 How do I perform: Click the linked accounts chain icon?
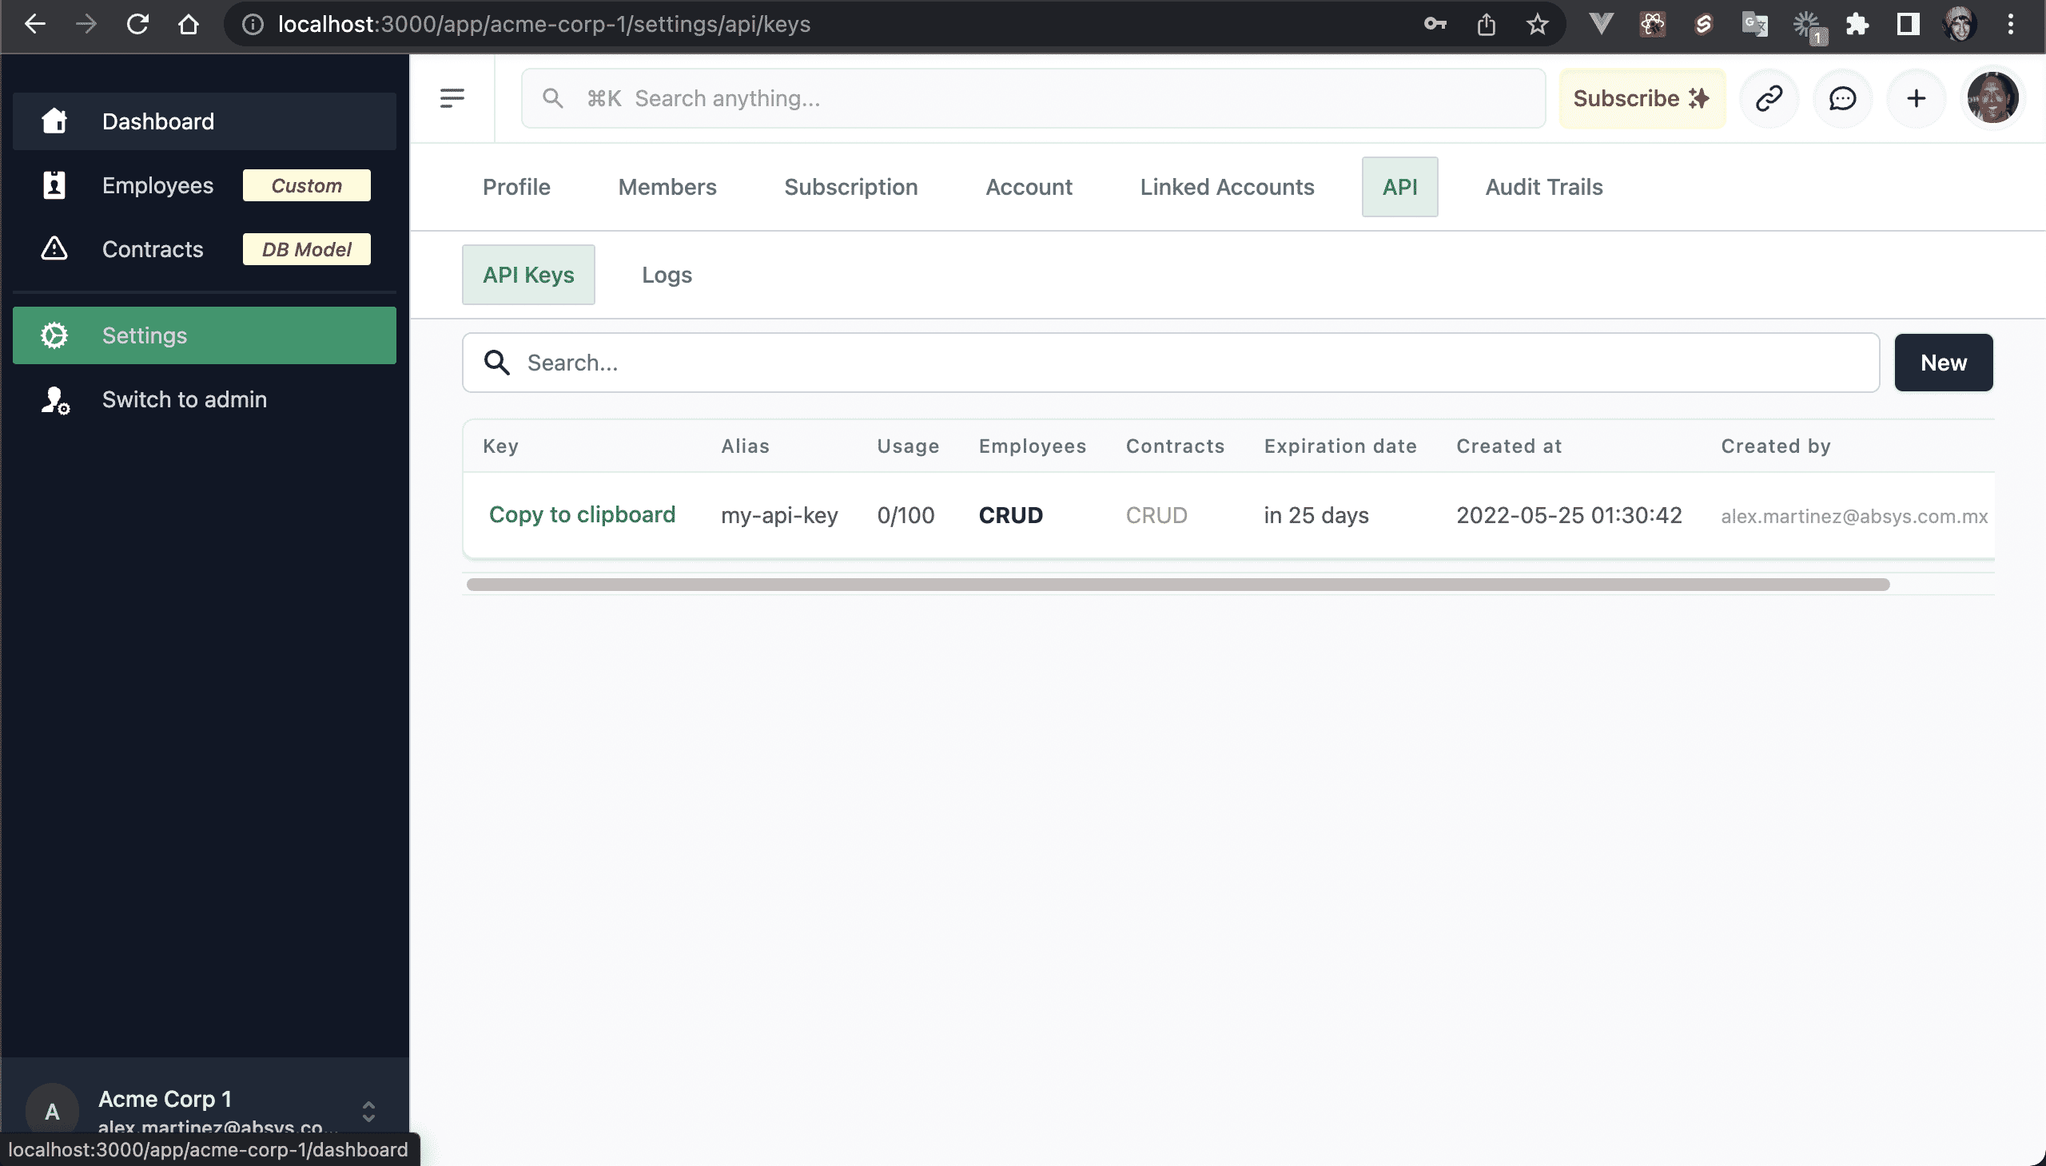(x=1769, y=97)
